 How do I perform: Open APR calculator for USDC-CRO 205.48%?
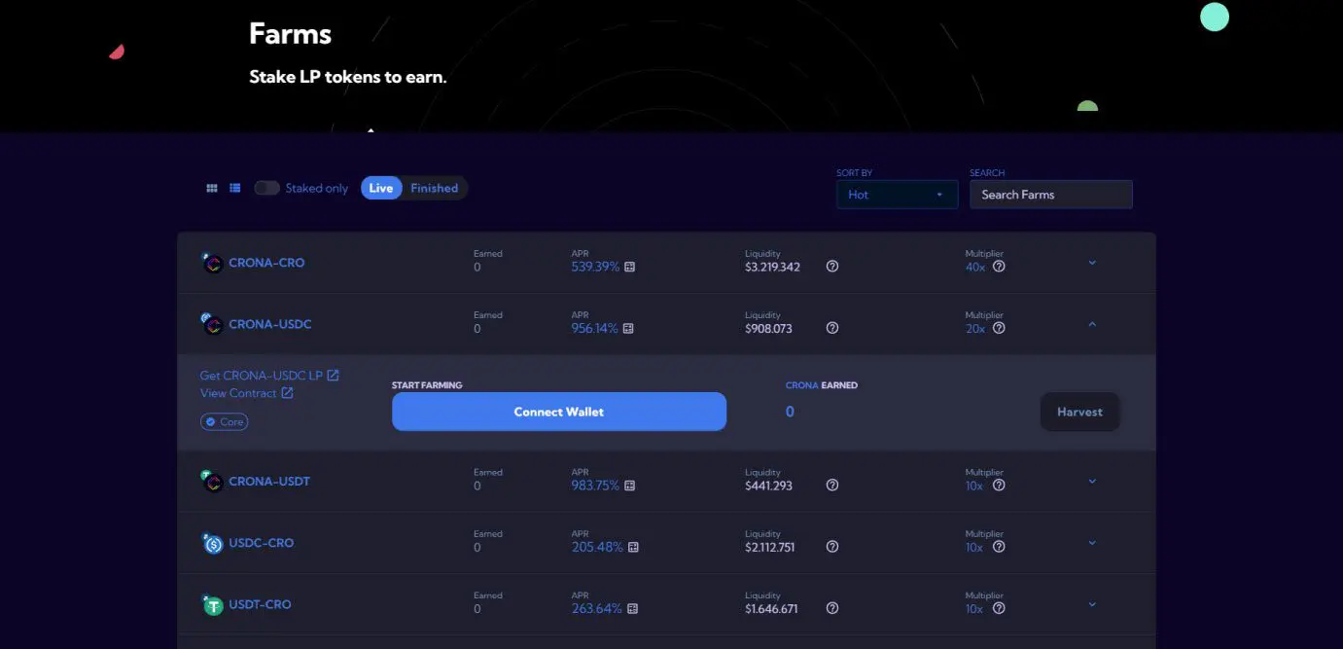click(x=633, y=548)
